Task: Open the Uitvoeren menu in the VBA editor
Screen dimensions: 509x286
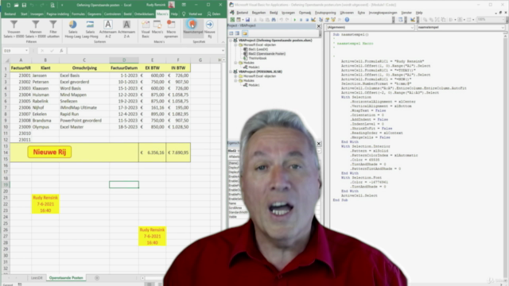Action: (347, 13)
